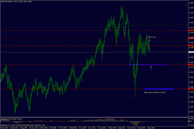194x129 pixels.
Task: Select the lower blue line above 'then back down'
Action: (x=159, y=89)
